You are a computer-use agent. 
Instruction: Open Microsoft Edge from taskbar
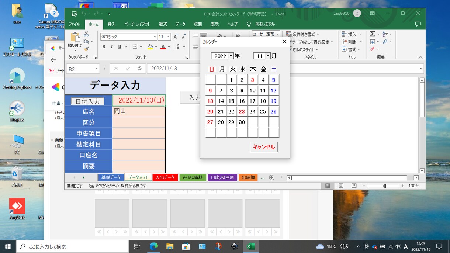pos(153,246)
